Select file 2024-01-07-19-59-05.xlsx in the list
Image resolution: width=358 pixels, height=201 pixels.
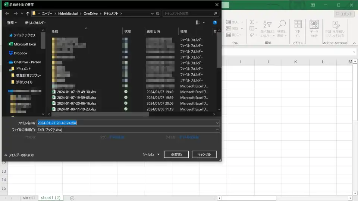(76, 98)
